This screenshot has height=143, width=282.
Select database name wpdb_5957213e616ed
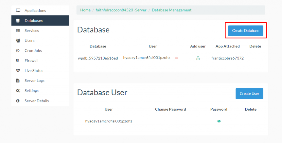coord(98,58)
